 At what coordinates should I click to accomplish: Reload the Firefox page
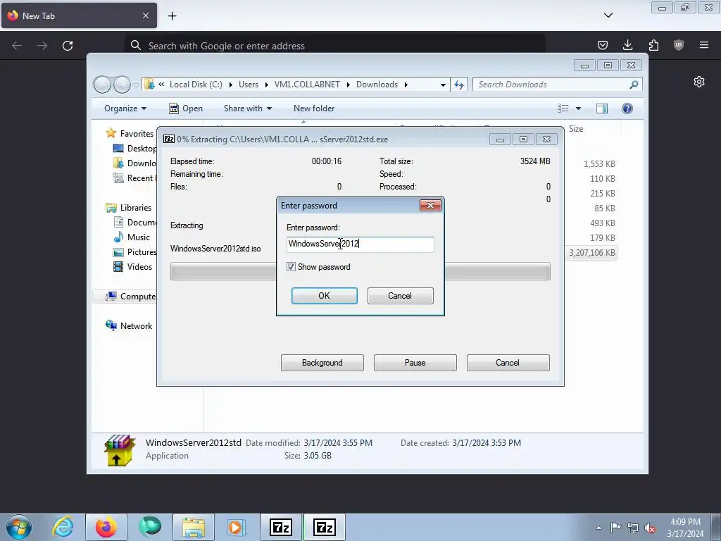click(x=68, y=46)
